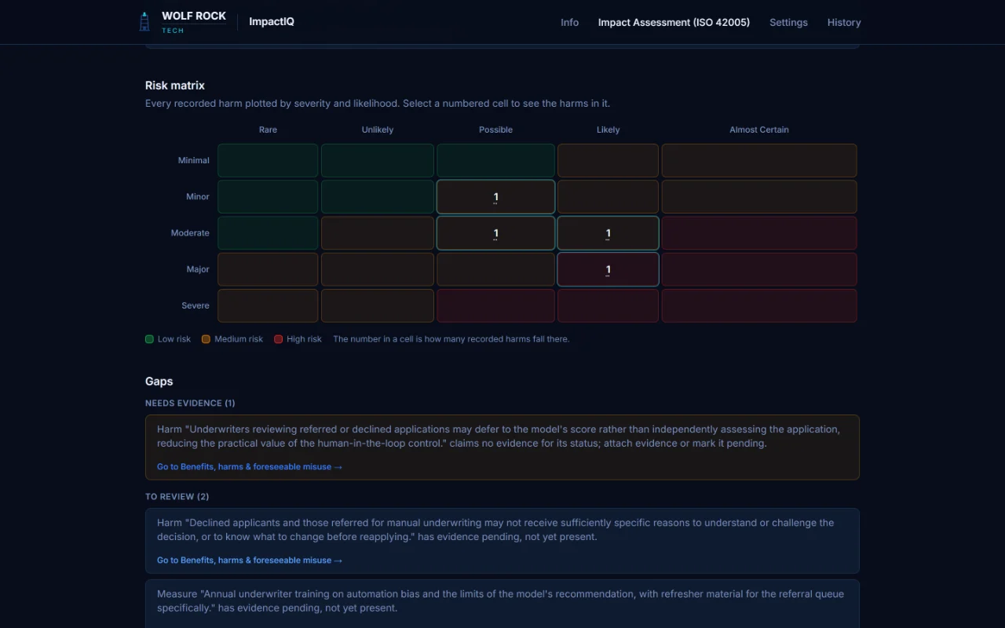The image size is (1005, 628).
Task: Click the Moderate row label
Action: pos(190,232)
